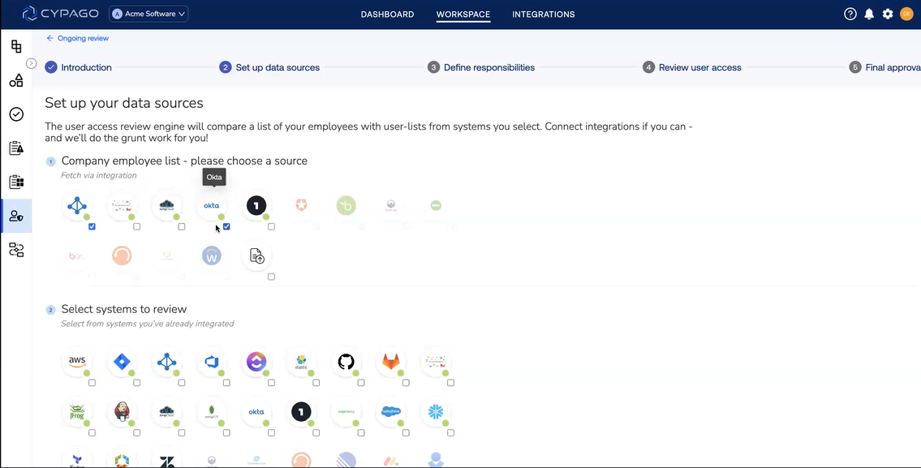Click the GitHub icon in systems to review
The height and width of the screenshot is (468, 921).
pyautogui.click(x=346, y=362)
